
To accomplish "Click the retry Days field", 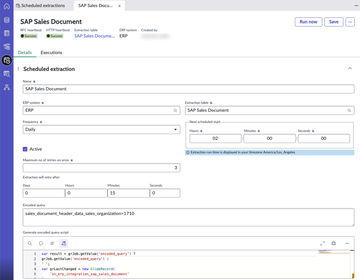I will point(44,193).
